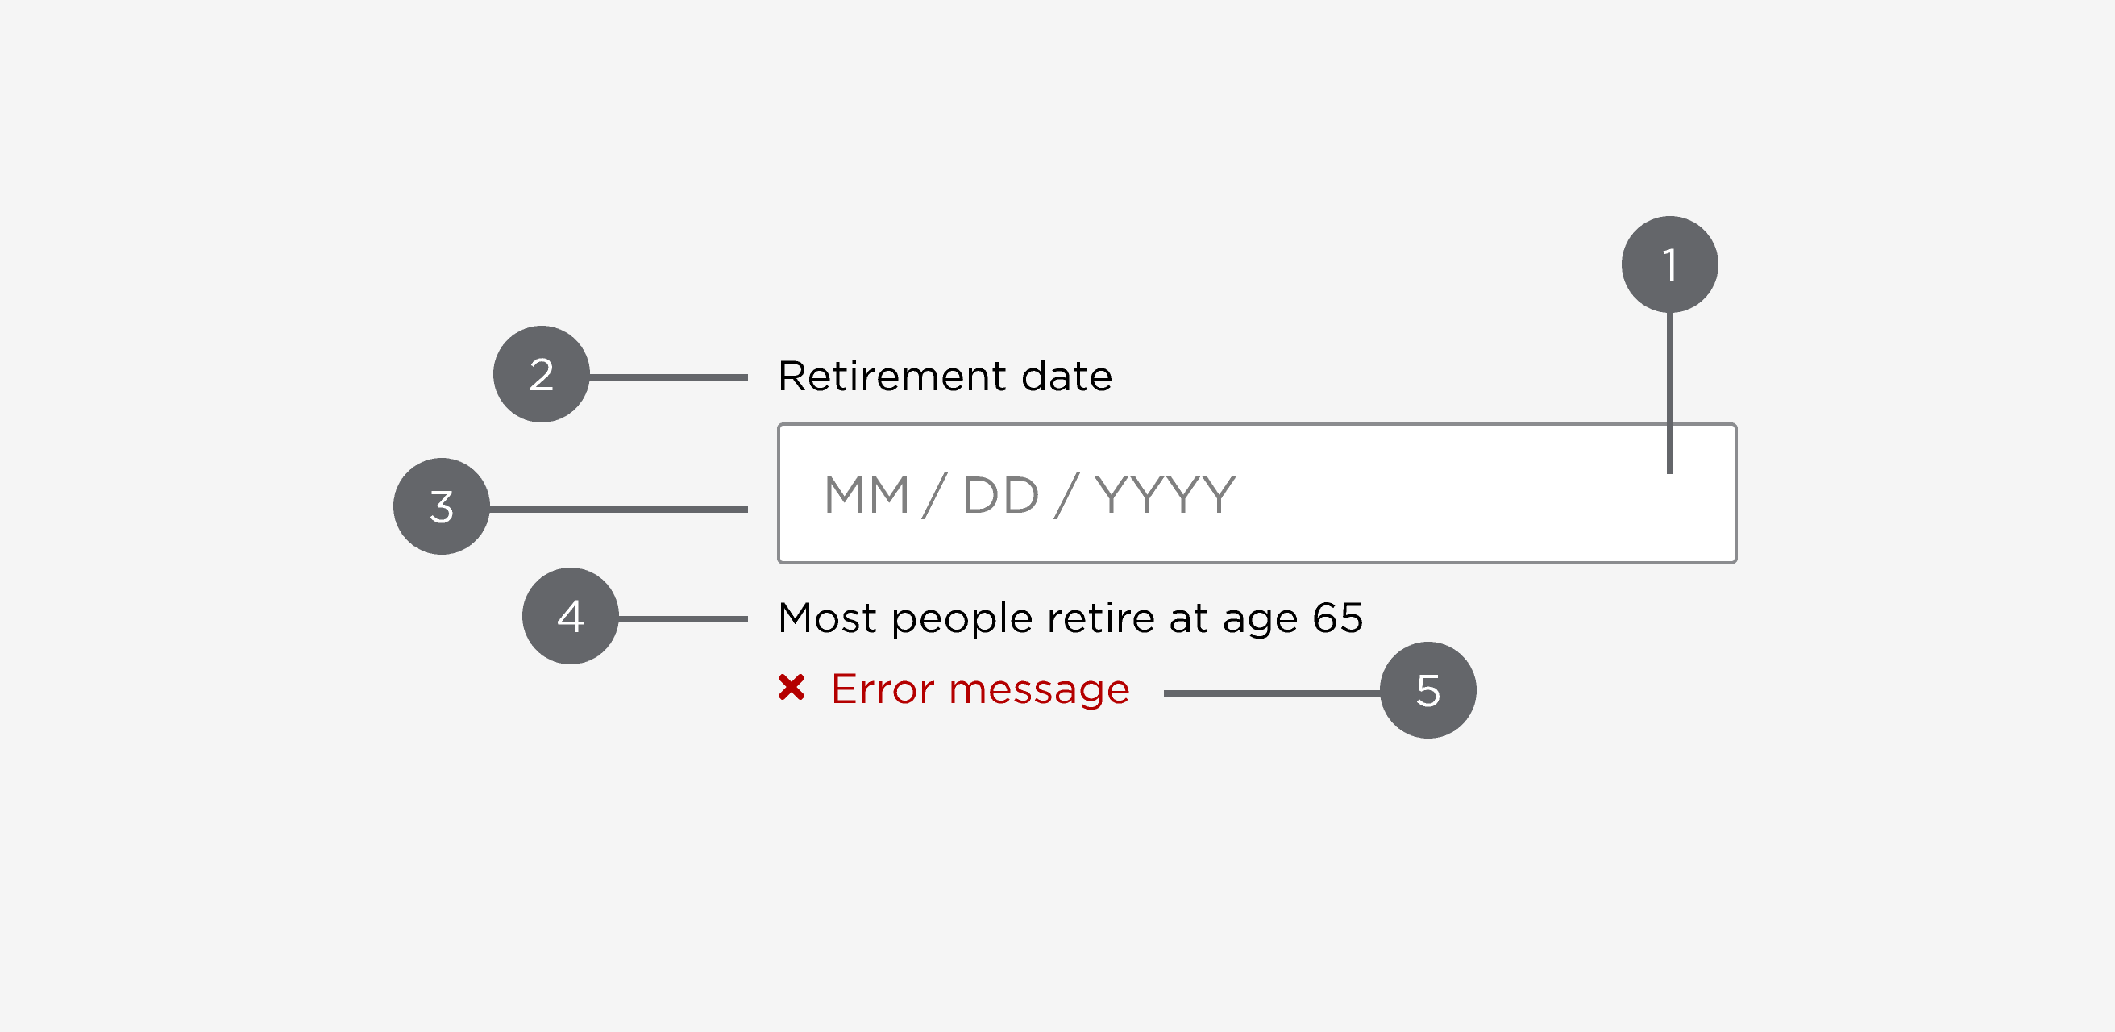Click annotation marker number 3
The height and width of the screenshot is (1032, 2115).
coord(442,506)
